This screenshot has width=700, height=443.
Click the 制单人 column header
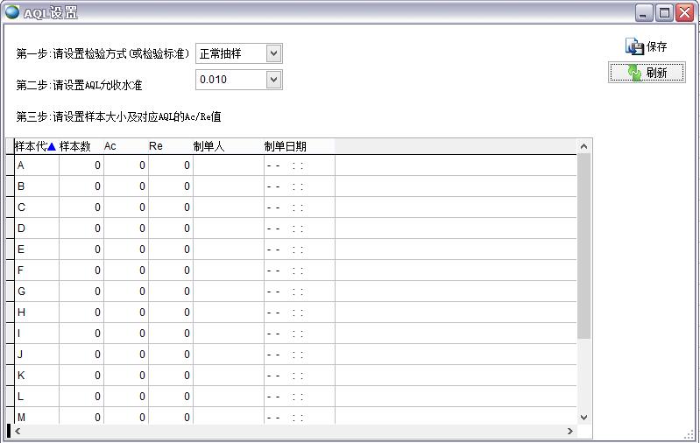227,146
